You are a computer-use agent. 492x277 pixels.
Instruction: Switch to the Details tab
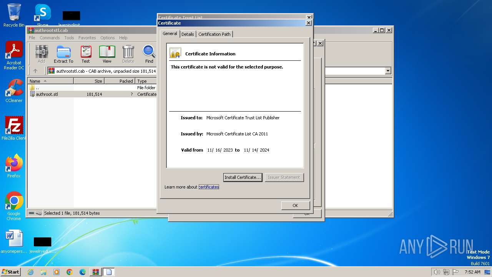188,34
